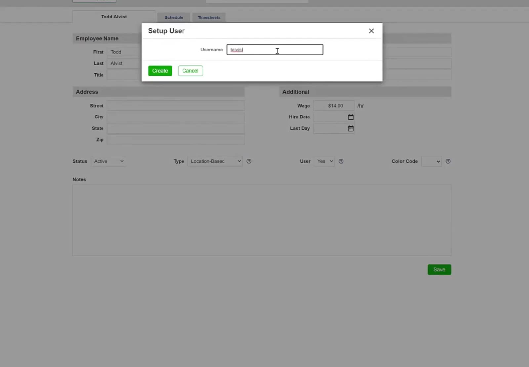Click help icon next to User dropdown

[341, 161]
